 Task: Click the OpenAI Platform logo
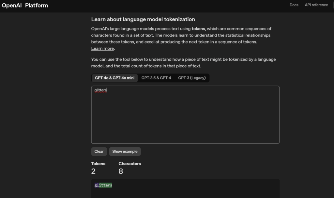(25, 5)
